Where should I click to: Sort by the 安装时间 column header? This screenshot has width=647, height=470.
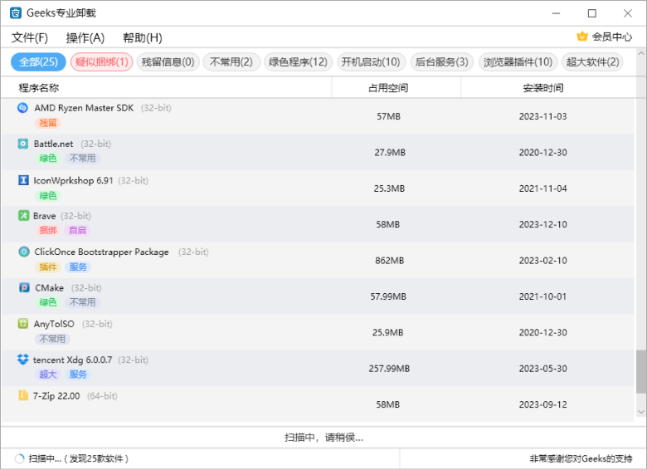point(543,88)
